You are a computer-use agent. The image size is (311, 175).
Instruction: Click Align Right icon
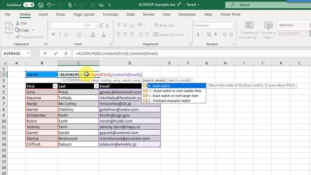[x=132, y=35]
